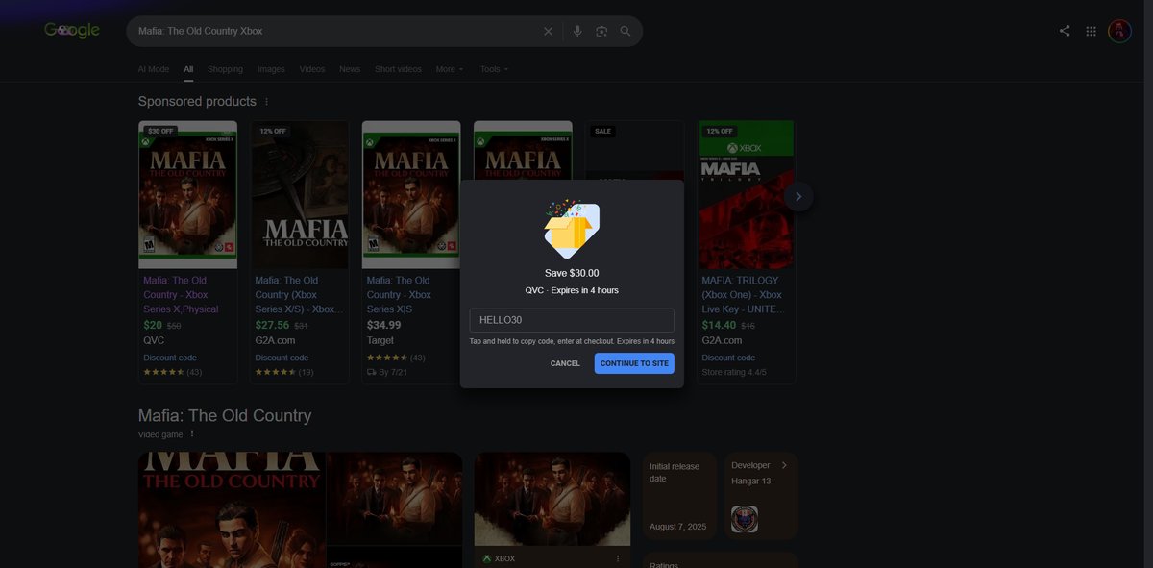The width and height of the screenshot is (1153, 568).
Task: Open three-dot menu beside Sponsored products
Action: point(266,102)
